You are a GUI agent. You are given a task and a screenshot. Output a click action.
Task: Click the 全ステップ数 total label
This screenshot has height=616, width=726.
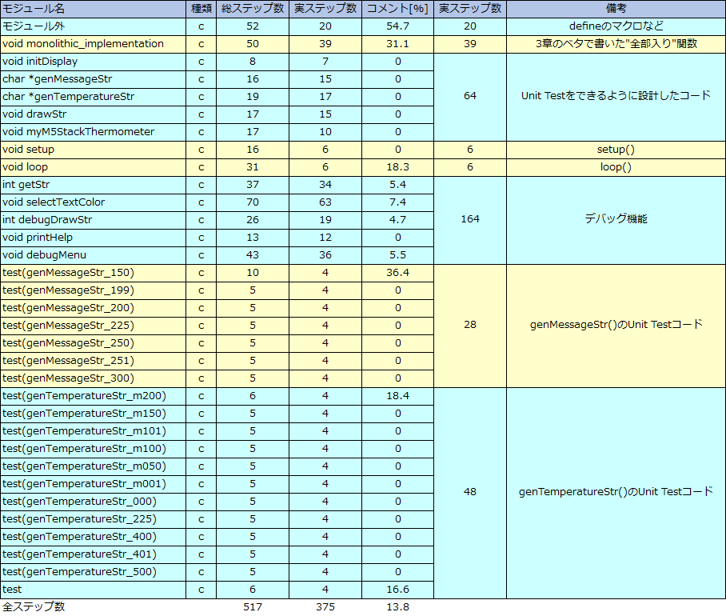click(x=34, y=606)
